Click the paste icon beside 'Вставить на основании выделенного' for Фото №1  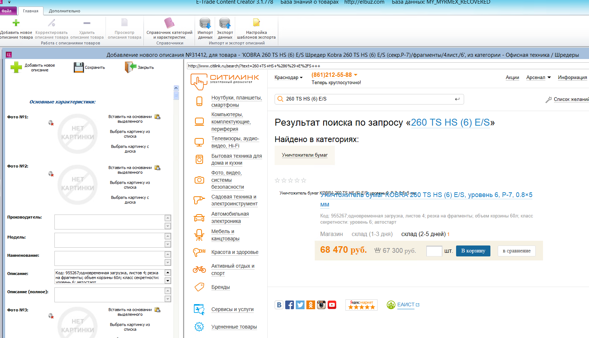click(x=157, y=117)
